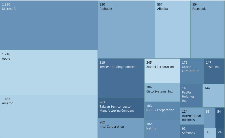This screenshot has height=138, width=225.
Task: Select the unlabeled 144 tile
Action: 213,96
